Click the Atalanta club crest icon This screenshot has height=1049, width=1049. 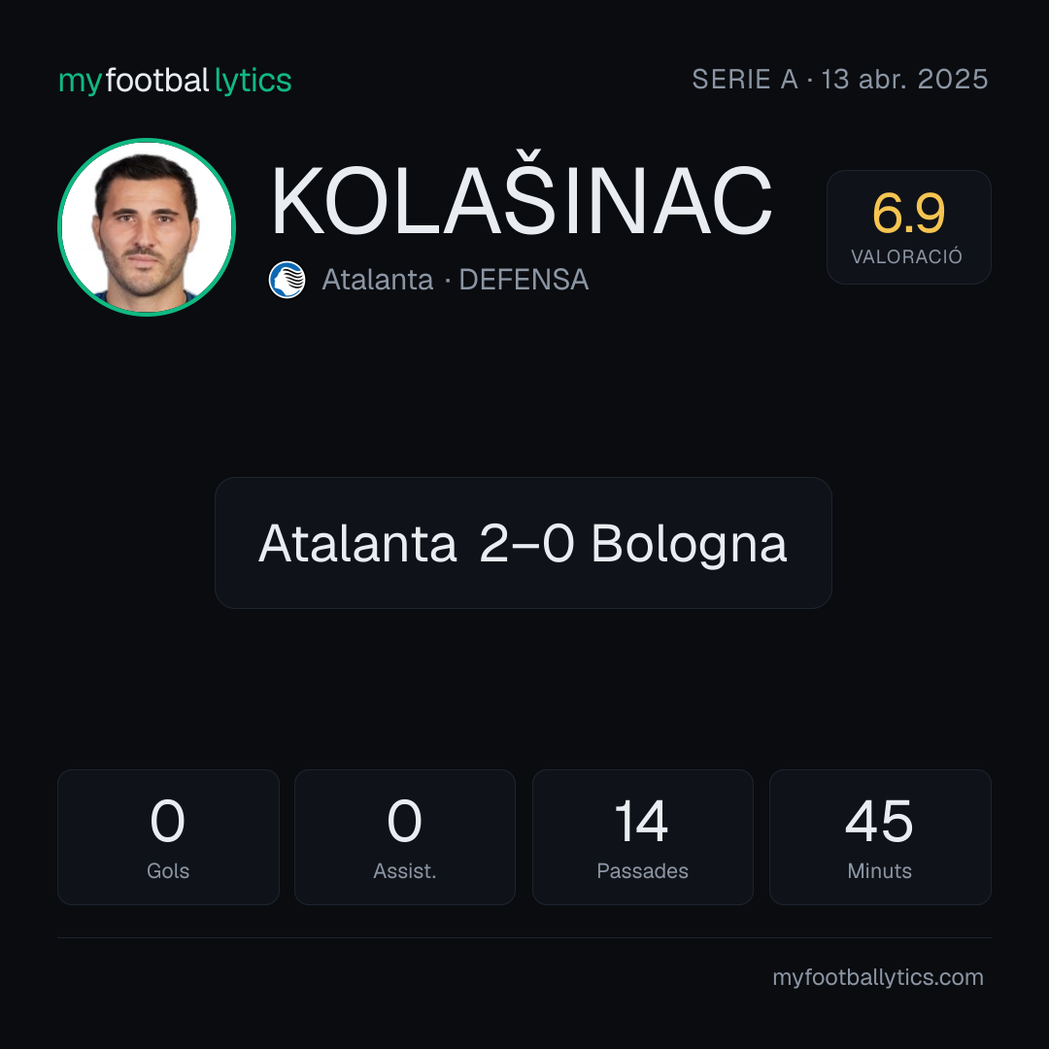pyautogui.click(x=287, y=280)
